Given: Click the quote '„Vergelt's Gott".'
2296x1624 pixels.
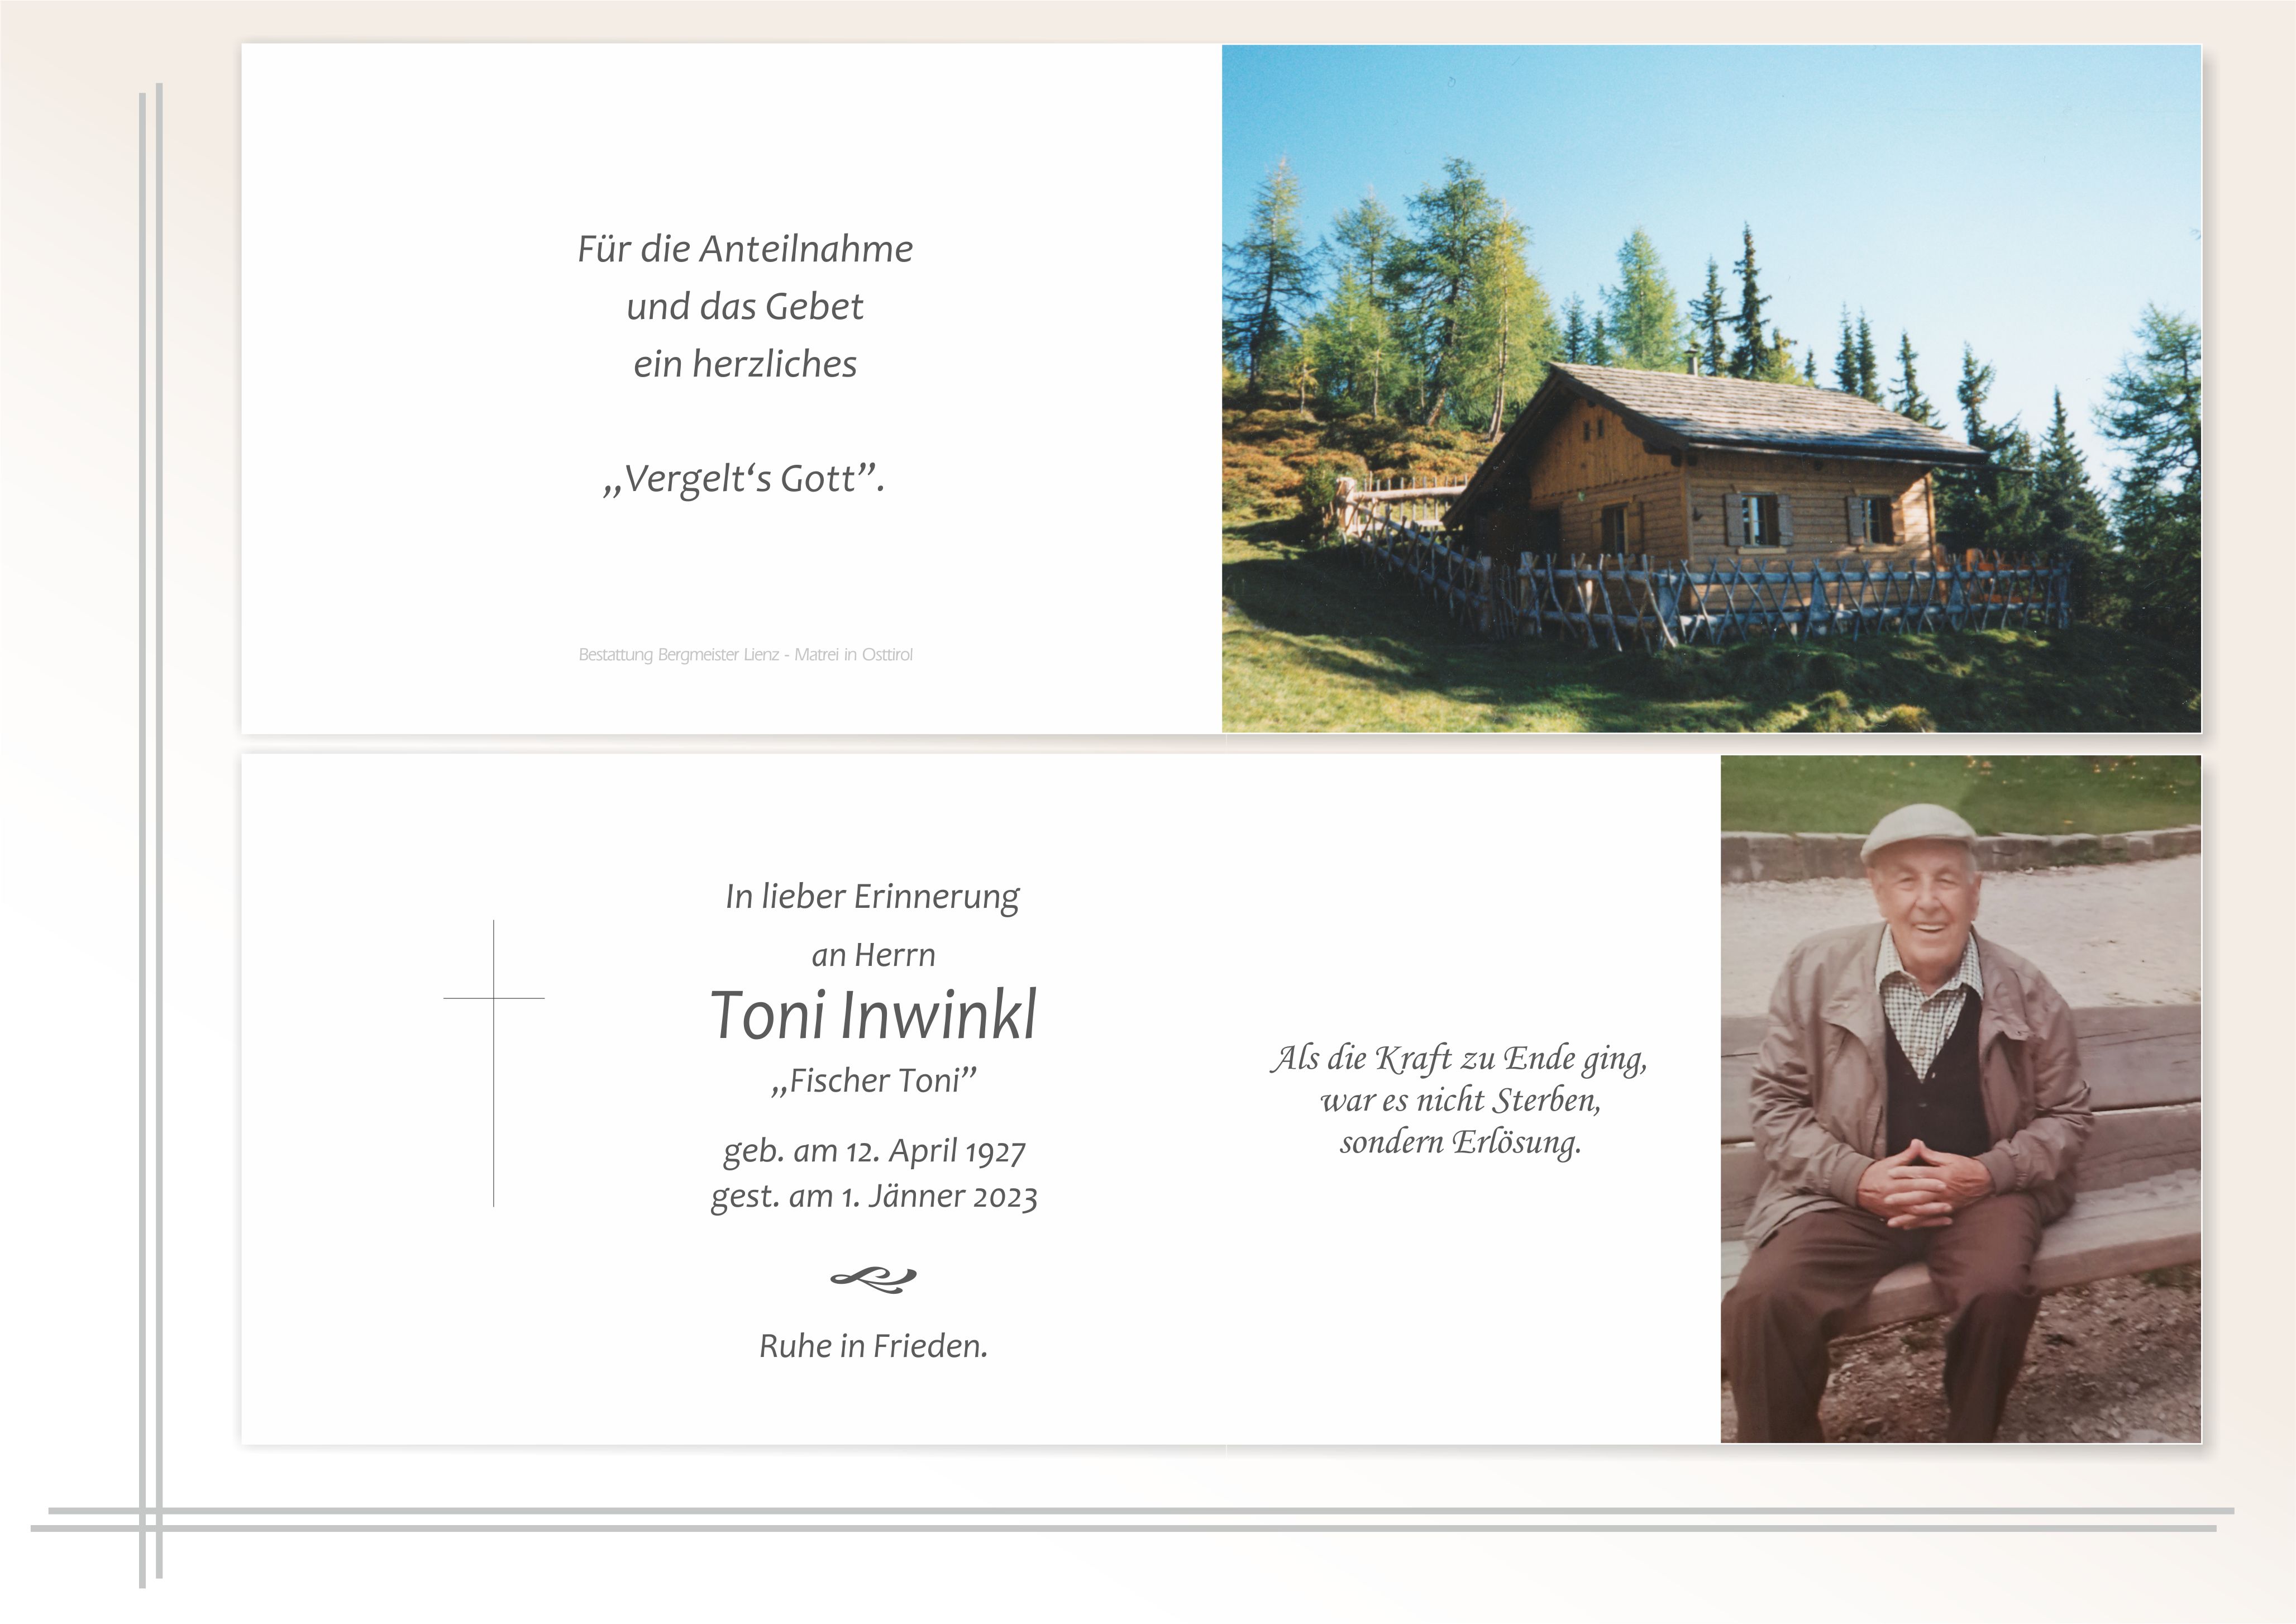Looking at the screenshot, I should click(745, 479).
